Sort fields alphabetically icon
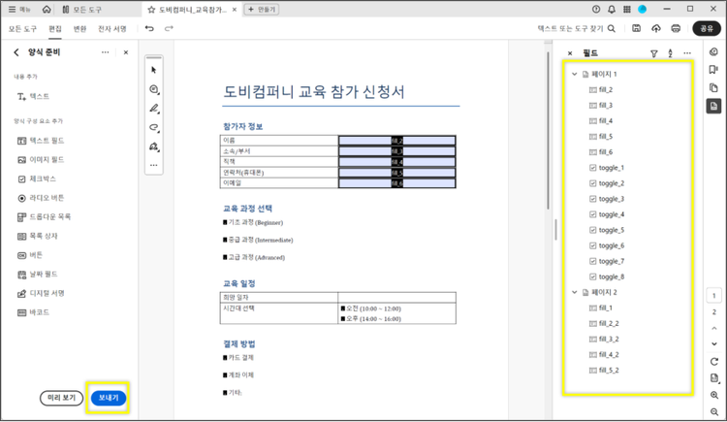The image size is (727, 422). tap(670, 53)
